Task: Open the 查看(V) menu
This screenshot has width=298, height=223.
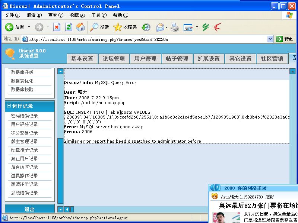Action: coord(56,15)
